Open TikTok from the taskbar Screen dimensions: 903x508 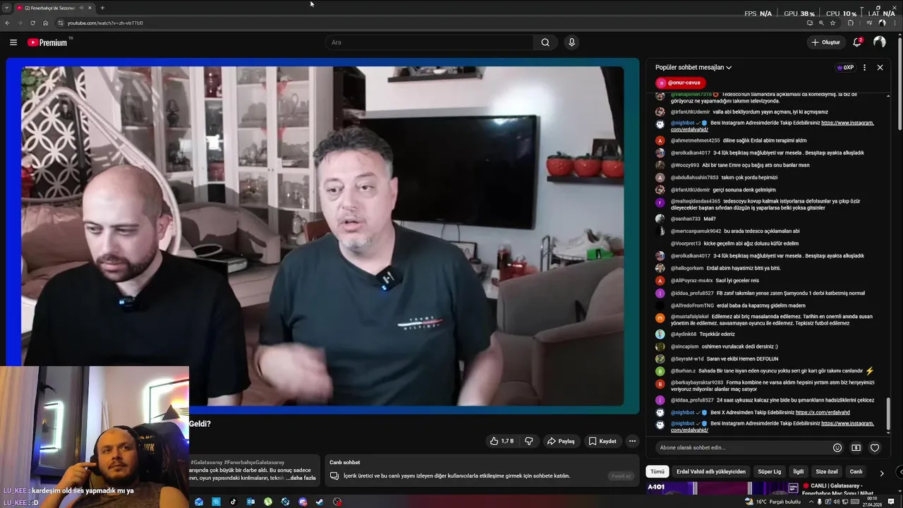click(x=234, y=502)
